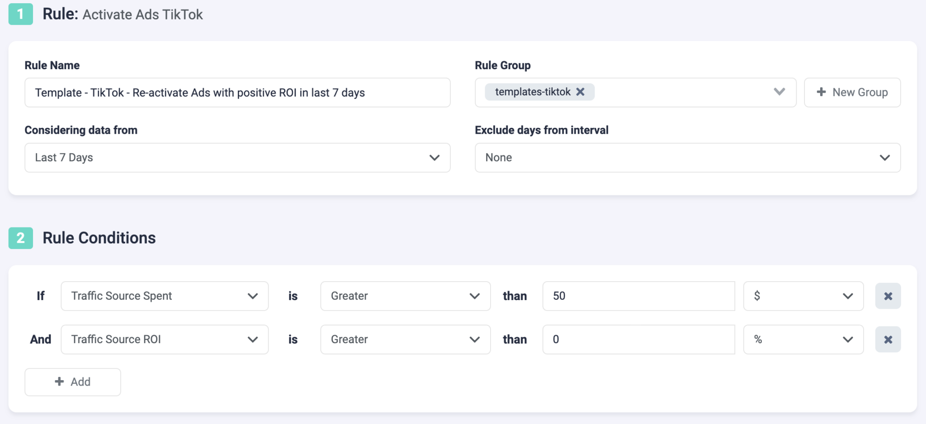Click the plus icon inside Add button
This screenshot has width=926, height=424.
(59, 382)
